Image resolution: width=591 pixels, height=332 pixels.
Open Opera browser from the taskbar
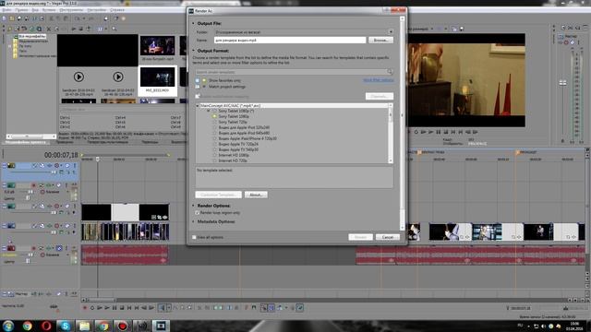click(46, 326)
